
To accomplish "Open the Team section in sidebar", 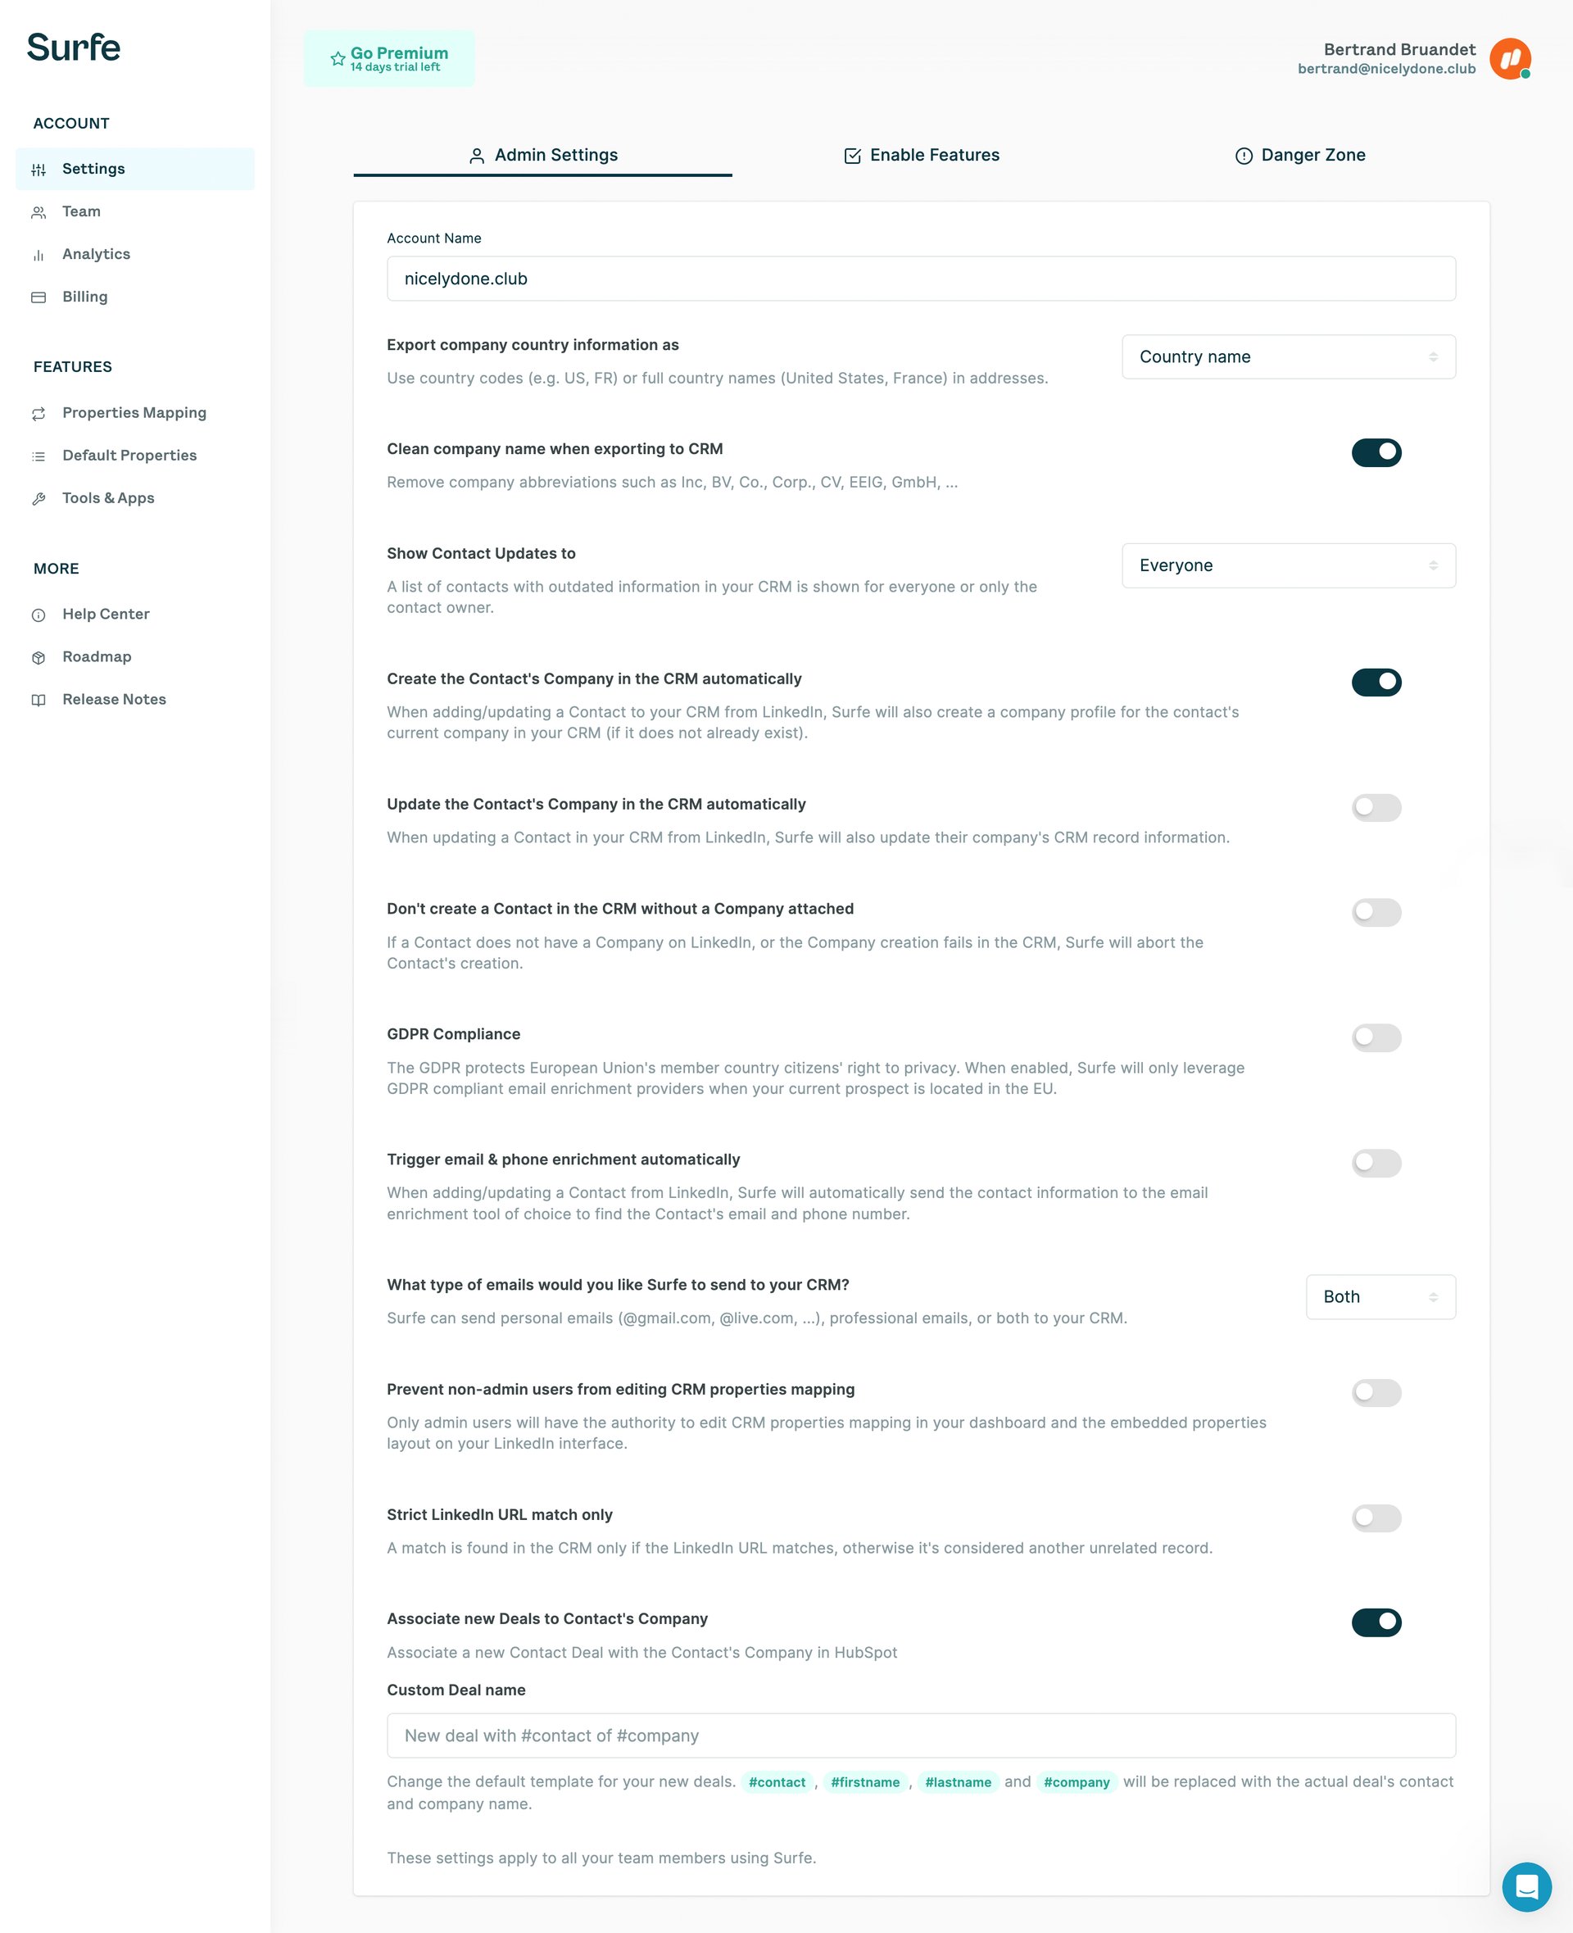I will click(x=80, y=211).
